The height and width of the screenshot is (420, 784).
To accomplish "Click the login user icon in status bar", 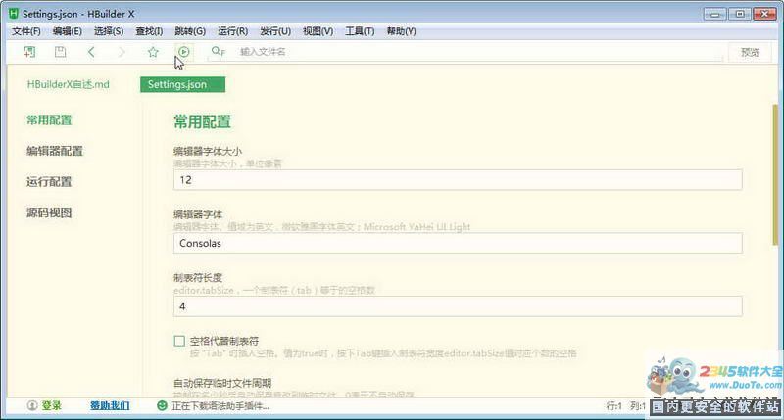I will [x=32, y=405].
